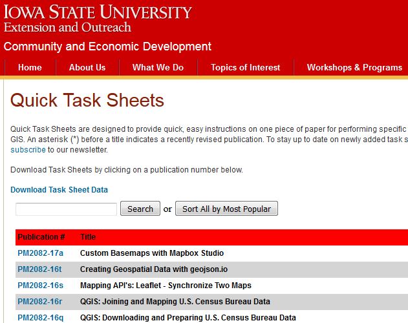Click the Title column header
Image resolution: width=408 pixels, height=323 pixels.
coord(88,237)
